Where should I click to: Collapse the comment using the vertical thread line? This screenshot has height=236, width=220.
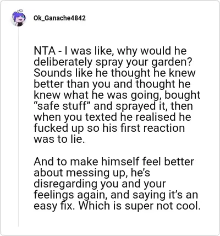(x=18, y=127)
